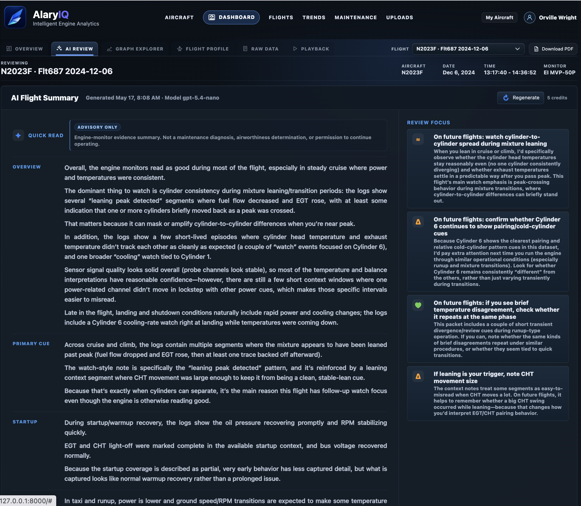This screenshot has width=581, height=506.
Task: Open the Flight Profile tab
Action: [x=203, y=49]
